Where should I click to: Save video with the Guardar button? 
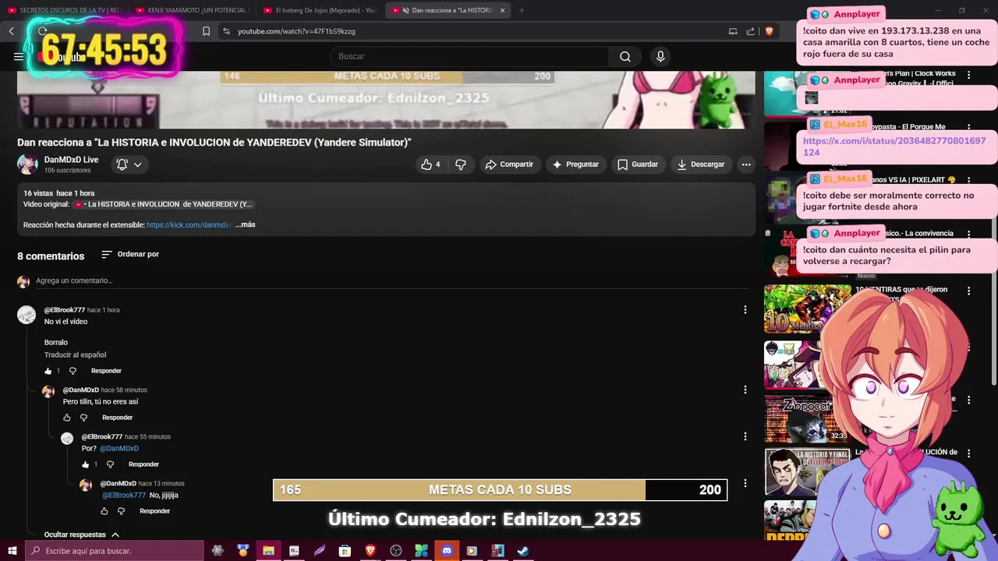[638, 164]
